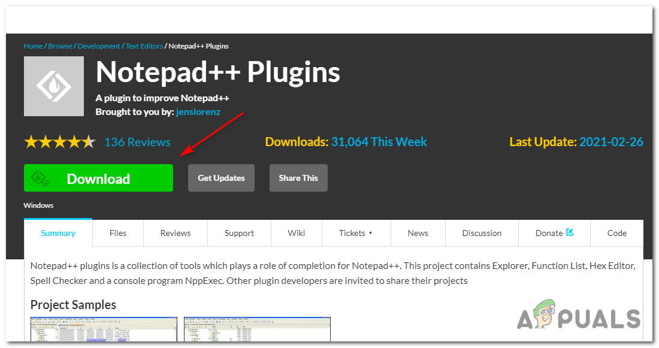Screen dimensions: 659x348
Task: Select the Wiki tab
Action: [297, 233]
